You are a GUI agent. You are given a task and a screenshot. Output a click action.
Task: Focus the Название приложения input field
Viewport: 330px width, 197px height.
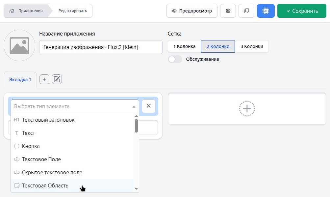101,47
